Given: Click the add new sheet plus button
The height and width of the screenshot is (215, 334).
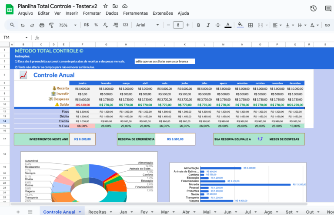Looking at the screenshot, I should pos(18,212).
